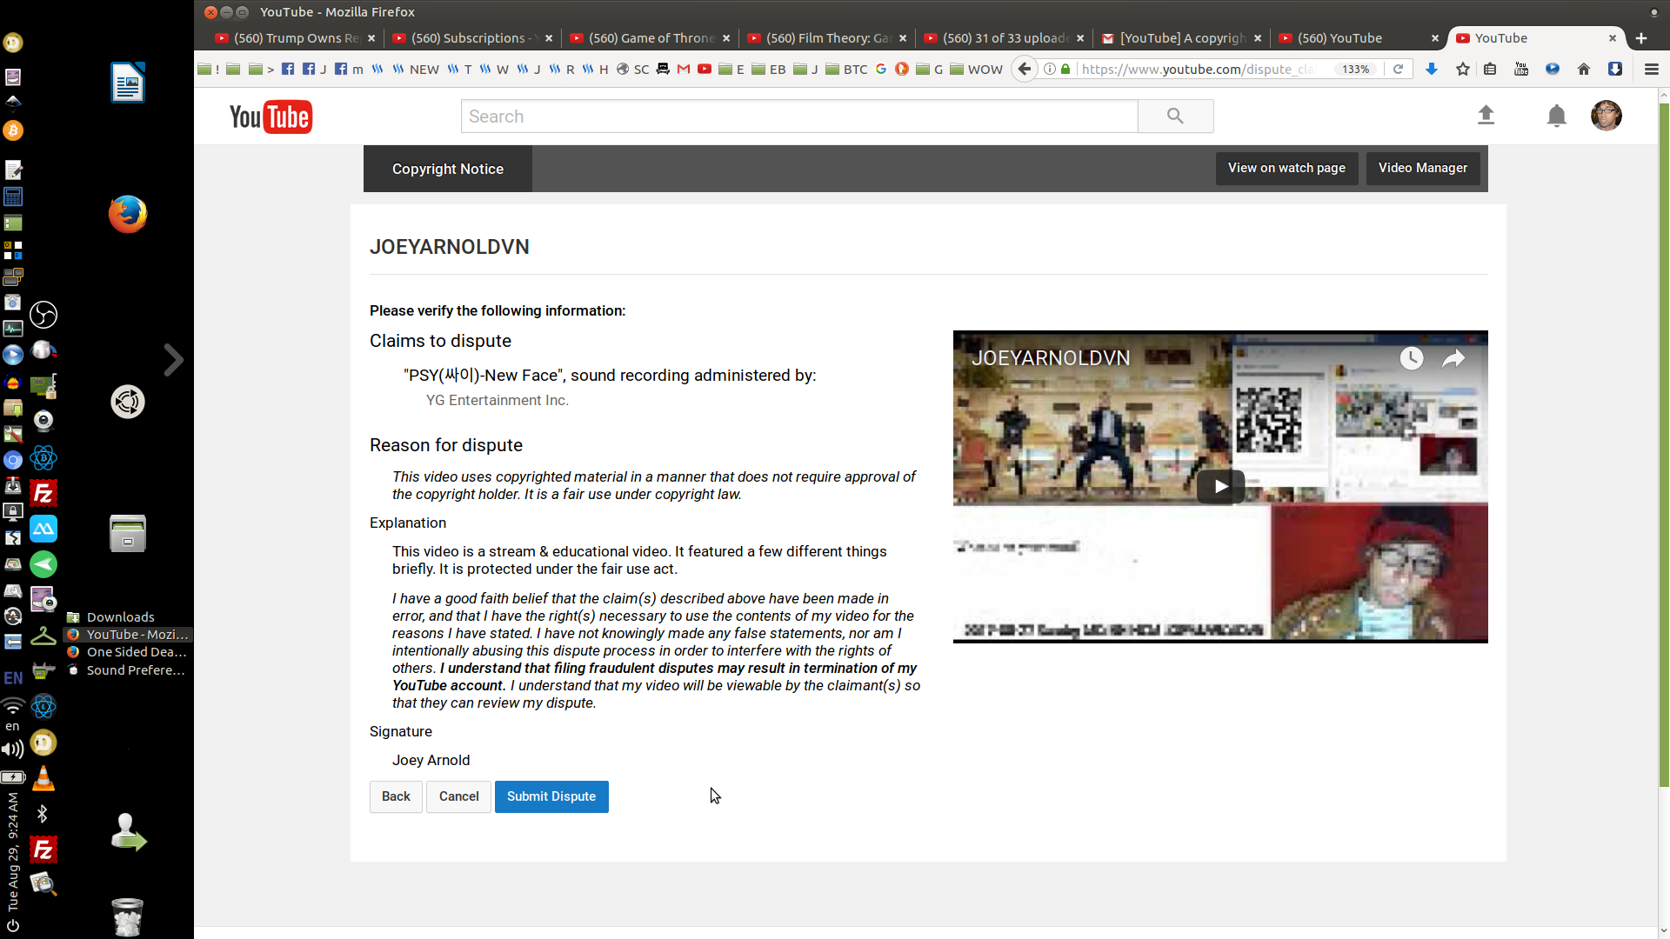1670x939 pixels.
Task: Open the NEW bookmark folder
Action: pos(416,69)
